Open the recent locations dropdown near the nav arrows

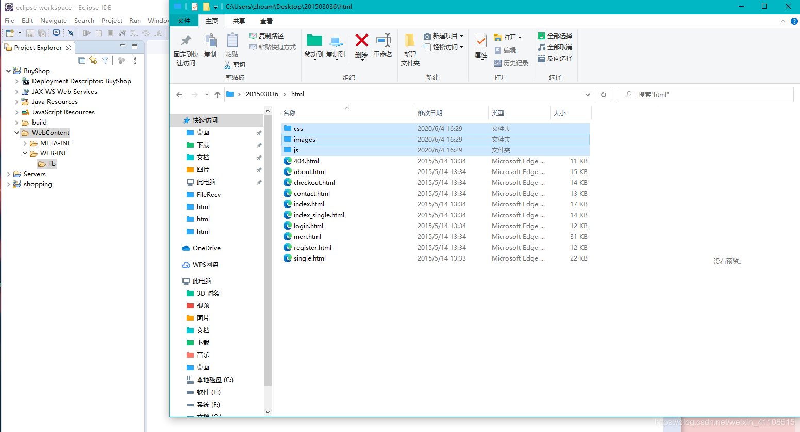(207, 95)
